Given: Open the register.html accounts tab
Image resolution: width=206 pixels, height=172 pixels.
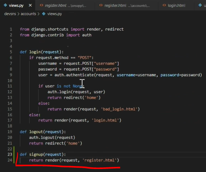Looking at the screenshot, I should pos(127,6).
